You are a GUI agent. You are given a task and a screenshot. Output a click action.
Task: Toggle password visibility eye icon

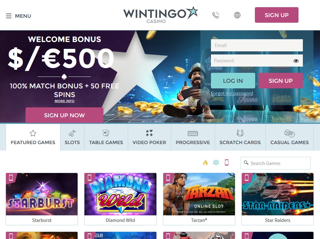coord(296,61)
